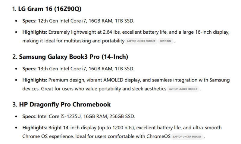Click the Highlights label under HP Dragonfly
Image resolution: width=241 pixels, height=144 pixels.
point(35,127)
